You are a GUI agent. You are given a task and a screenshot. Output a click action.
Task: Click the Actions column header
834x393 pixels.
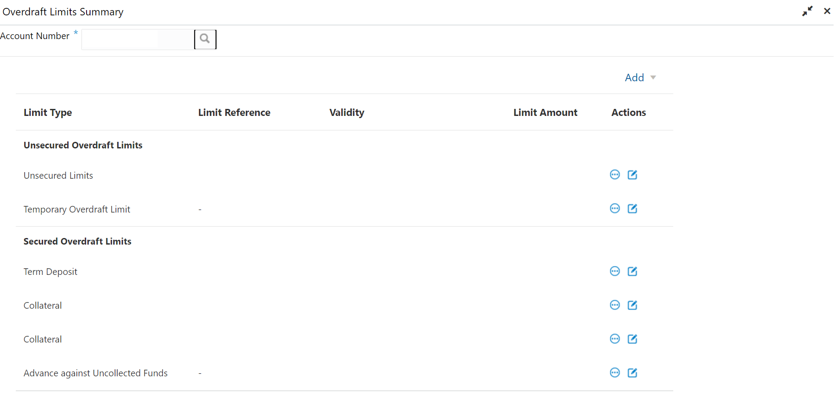tap(628, 113)
